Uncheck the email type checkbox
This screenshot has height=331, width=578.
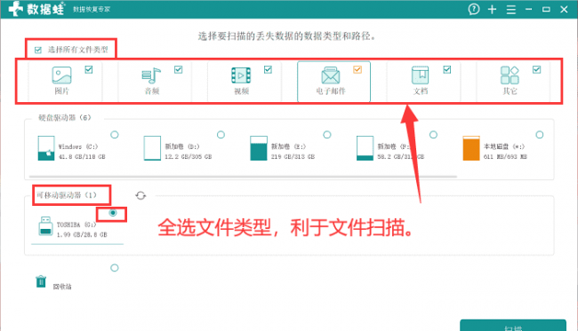357,69
